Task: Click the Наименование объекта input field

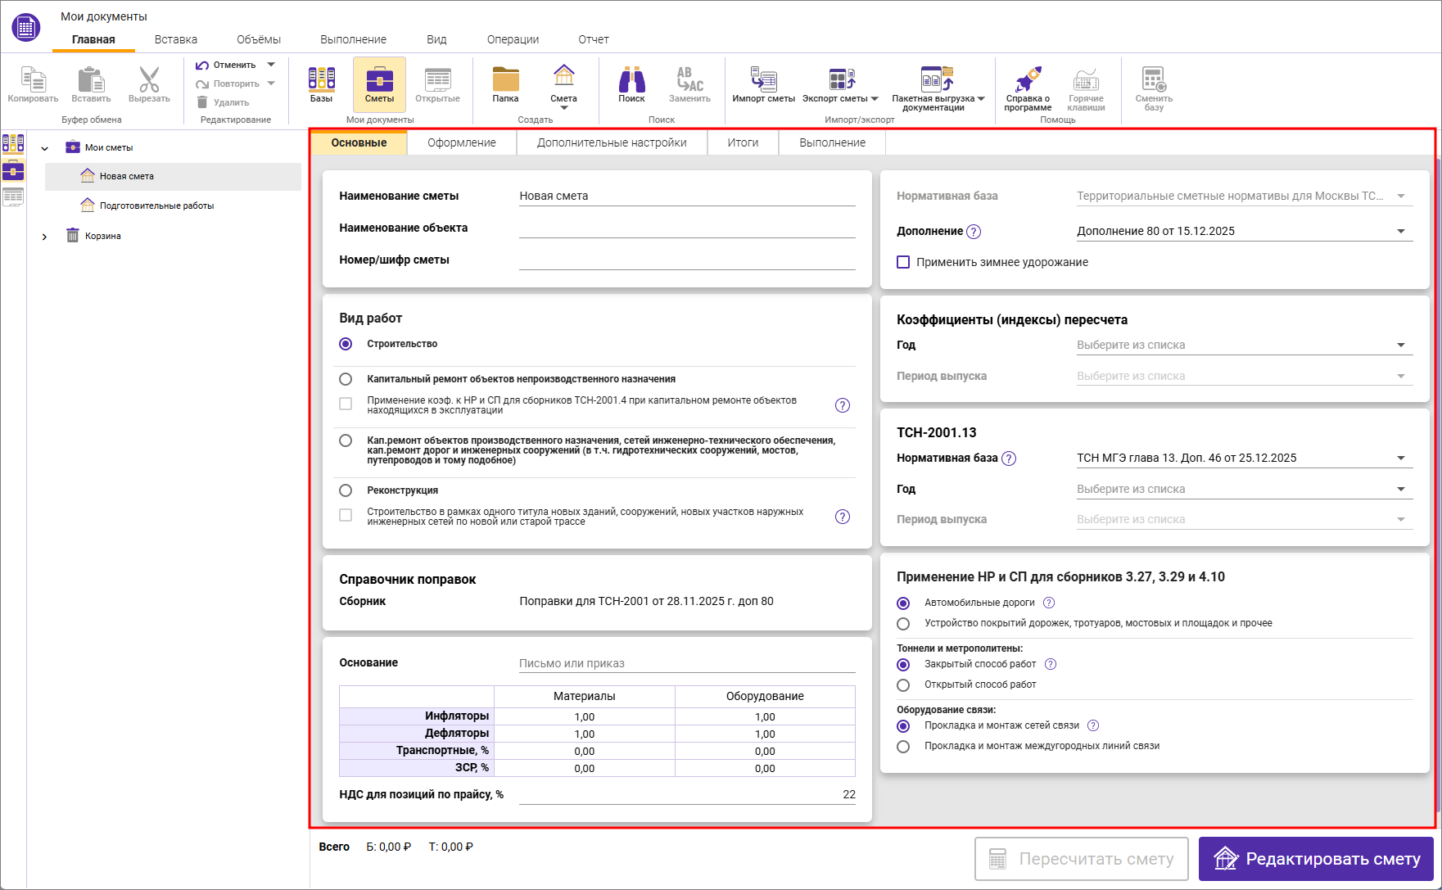Action: tap(686, 228)
